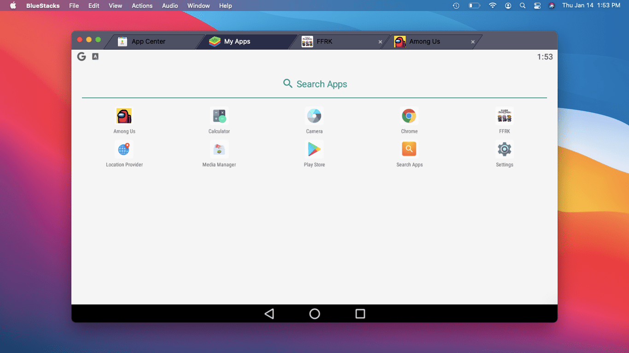Open the Apple menu

13,6
